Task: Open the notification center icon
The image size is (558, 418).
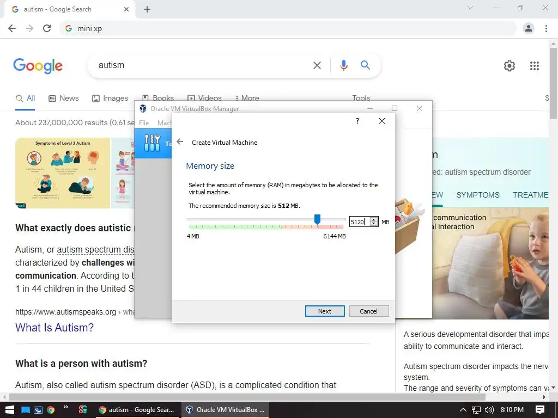Action: pyautogui.click(x=540, y=410)
